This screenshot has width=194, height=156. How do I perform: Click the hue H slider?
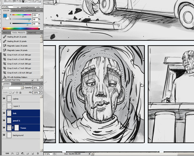coord(22,15)
